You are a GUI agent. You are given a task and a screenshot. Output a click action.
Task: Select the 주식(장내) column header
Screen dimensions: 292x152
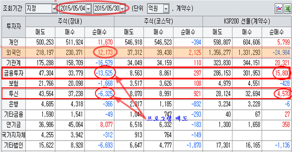70,22
